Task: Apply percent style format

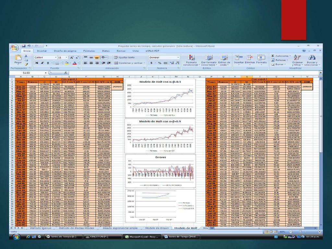Action: point(160,63)
